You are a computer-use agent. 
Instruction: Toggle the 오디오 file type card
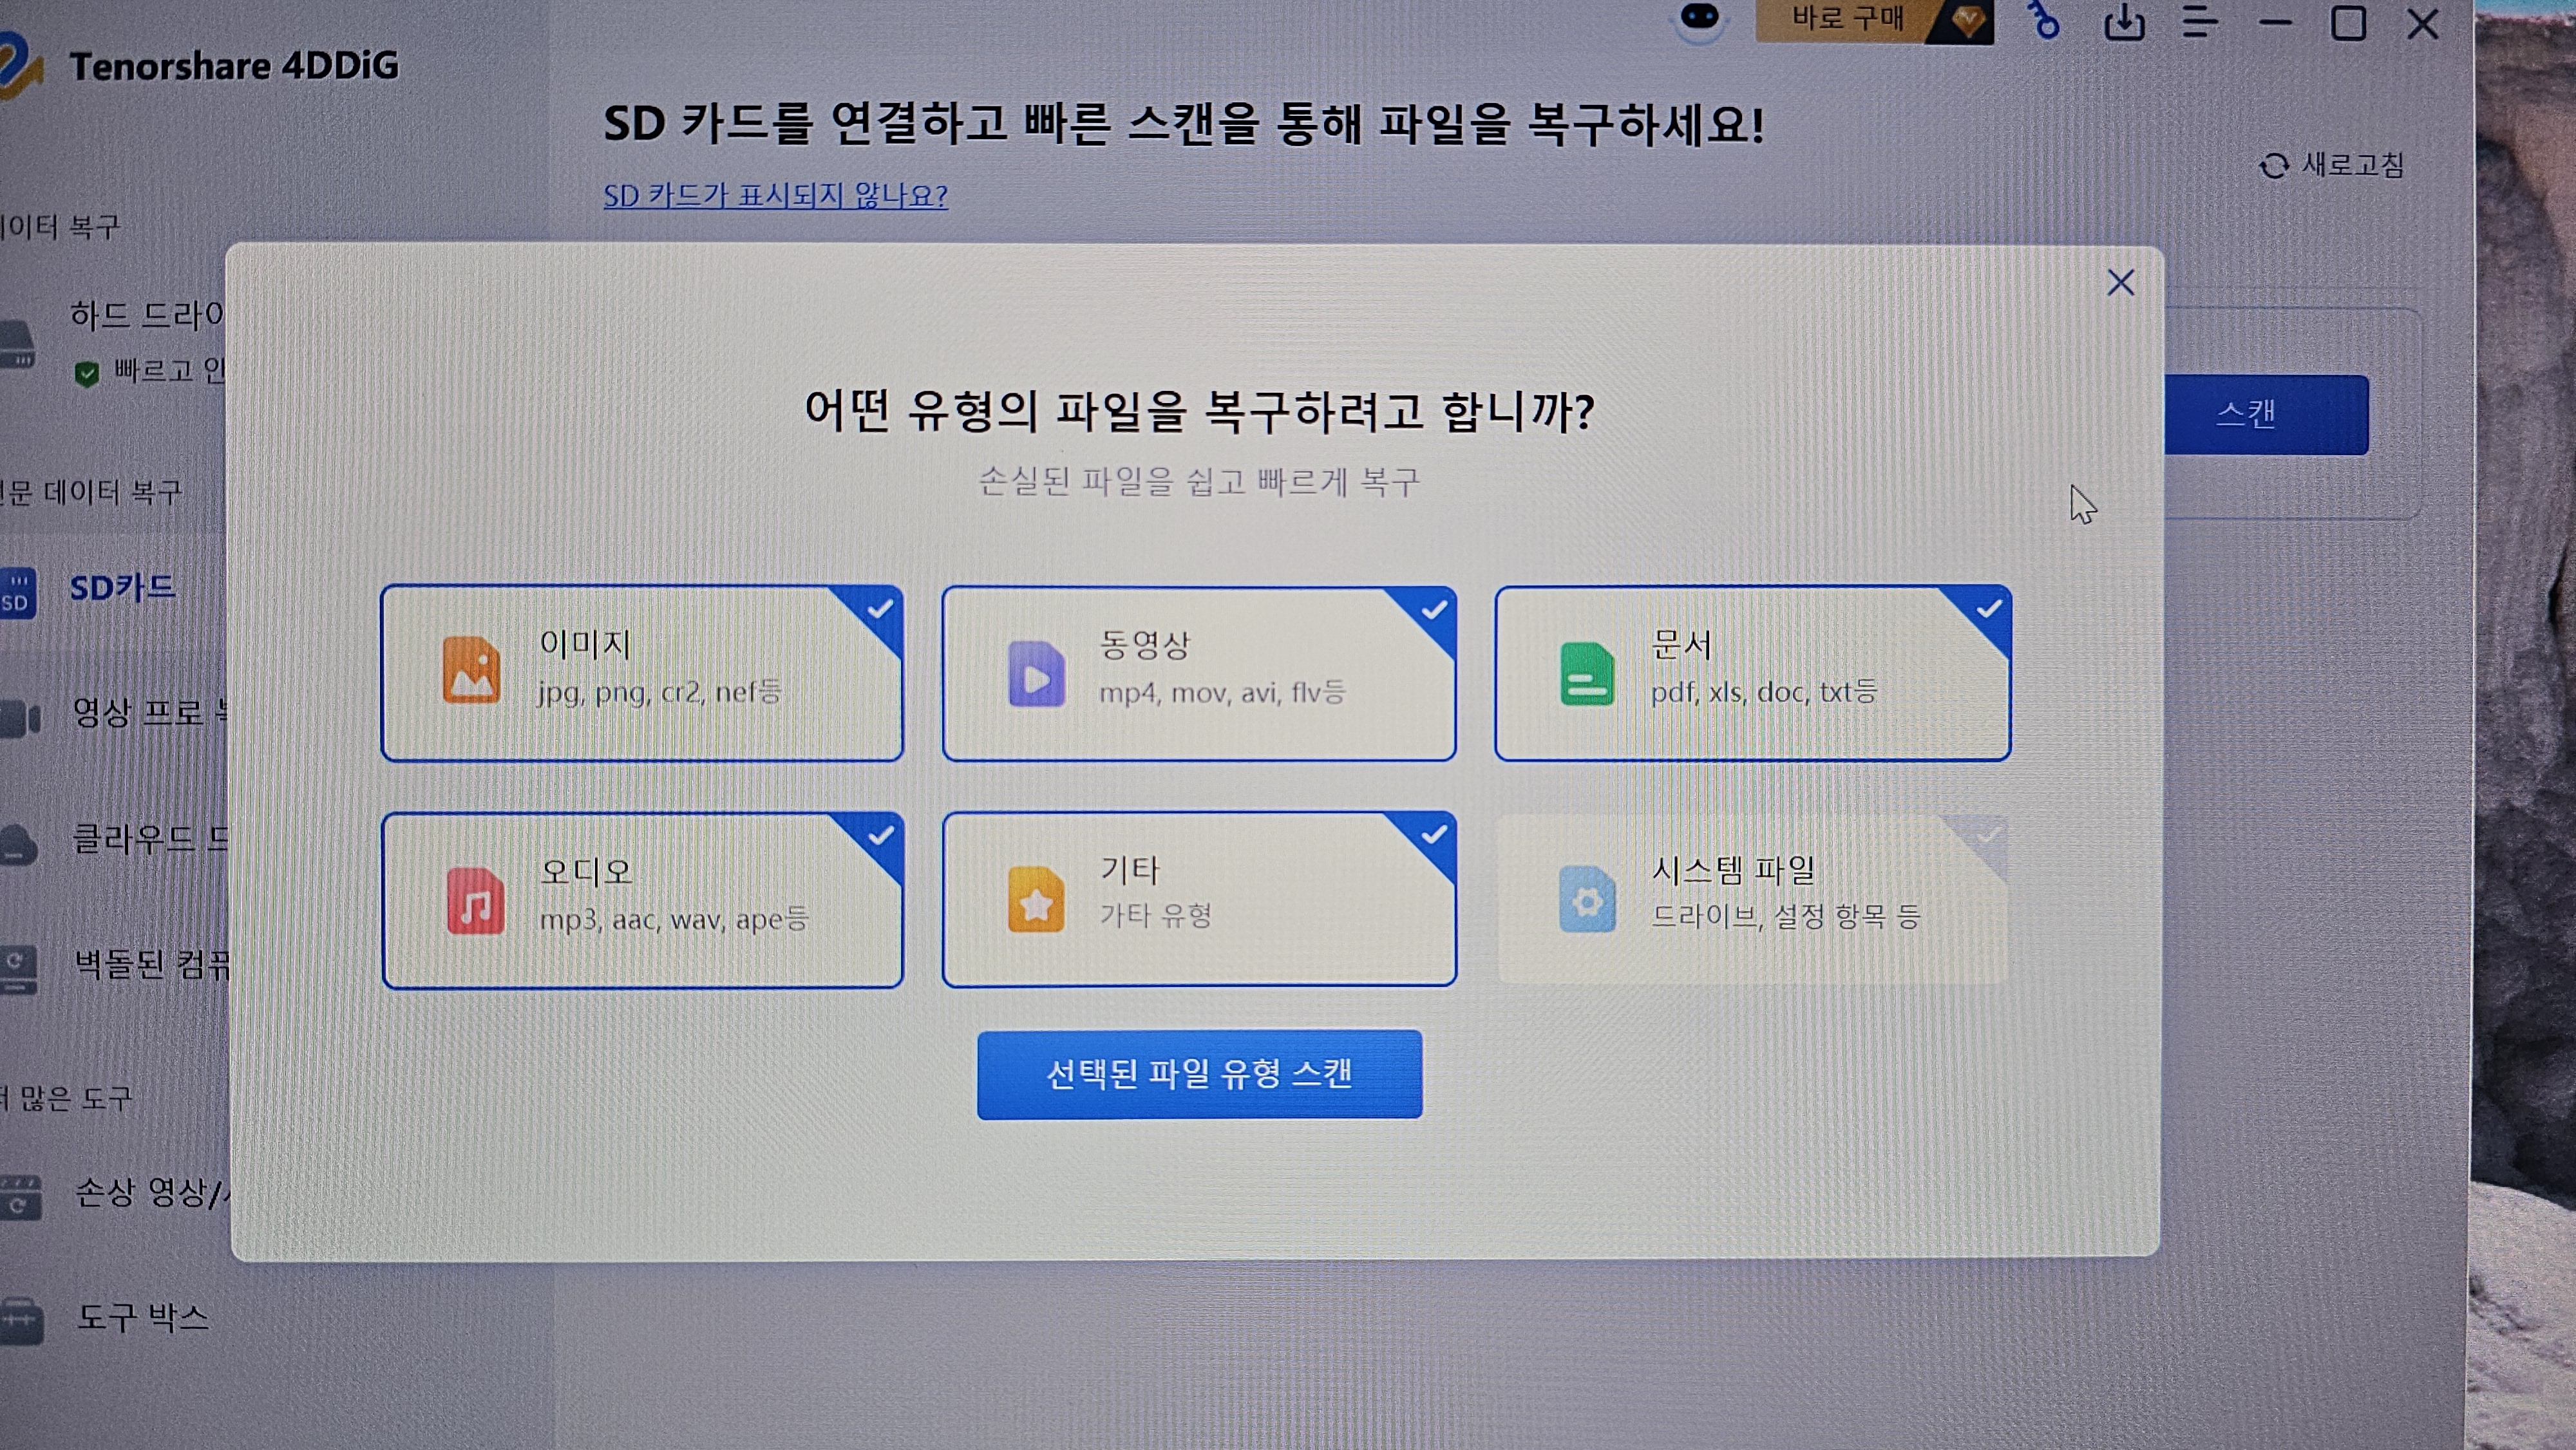click(642, 900)
